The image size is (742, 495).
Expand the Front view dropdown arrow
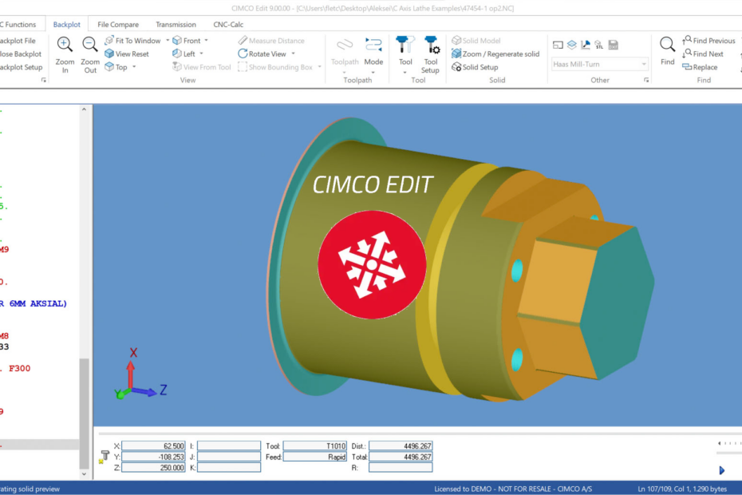[207, 41]
